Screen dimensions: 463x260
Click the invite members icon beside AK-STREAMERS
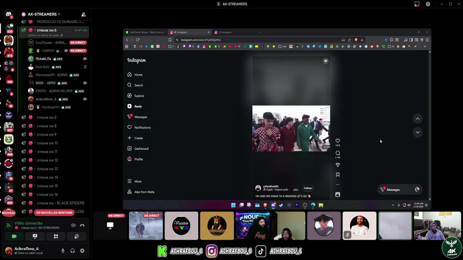(84, 14)
